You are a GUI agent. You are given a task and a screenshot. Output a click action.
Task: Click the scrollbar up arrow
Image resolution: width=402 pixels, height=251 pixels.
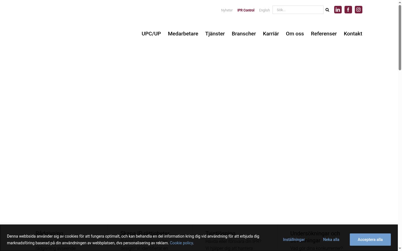400,2
